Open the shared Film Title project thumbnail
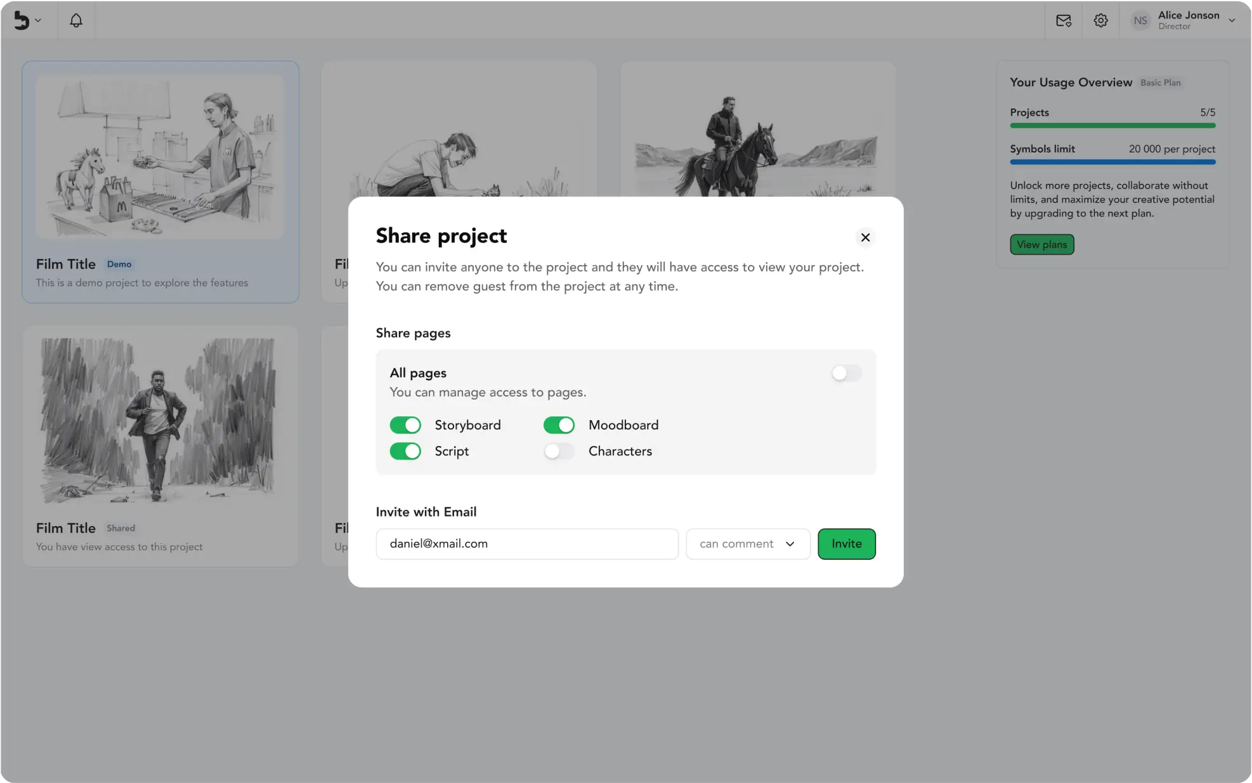 [x=160, y=420]
